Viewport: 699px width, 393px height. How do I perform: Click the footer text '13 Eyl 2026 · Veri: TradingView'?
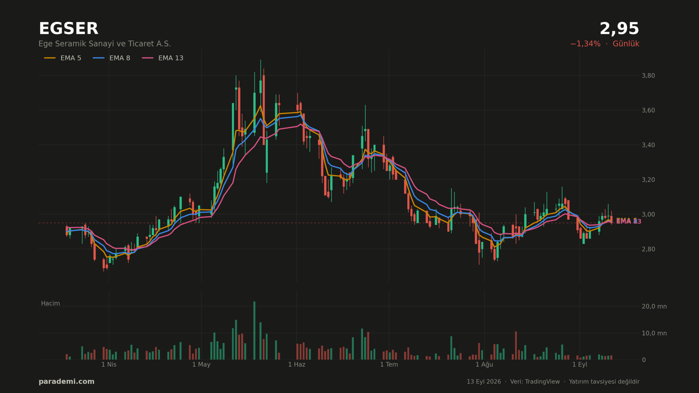coord(513,382)
